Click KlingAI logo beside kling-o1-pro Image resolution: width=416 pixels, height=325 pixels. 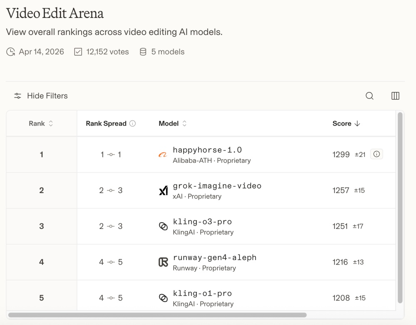tap(163, 298)
